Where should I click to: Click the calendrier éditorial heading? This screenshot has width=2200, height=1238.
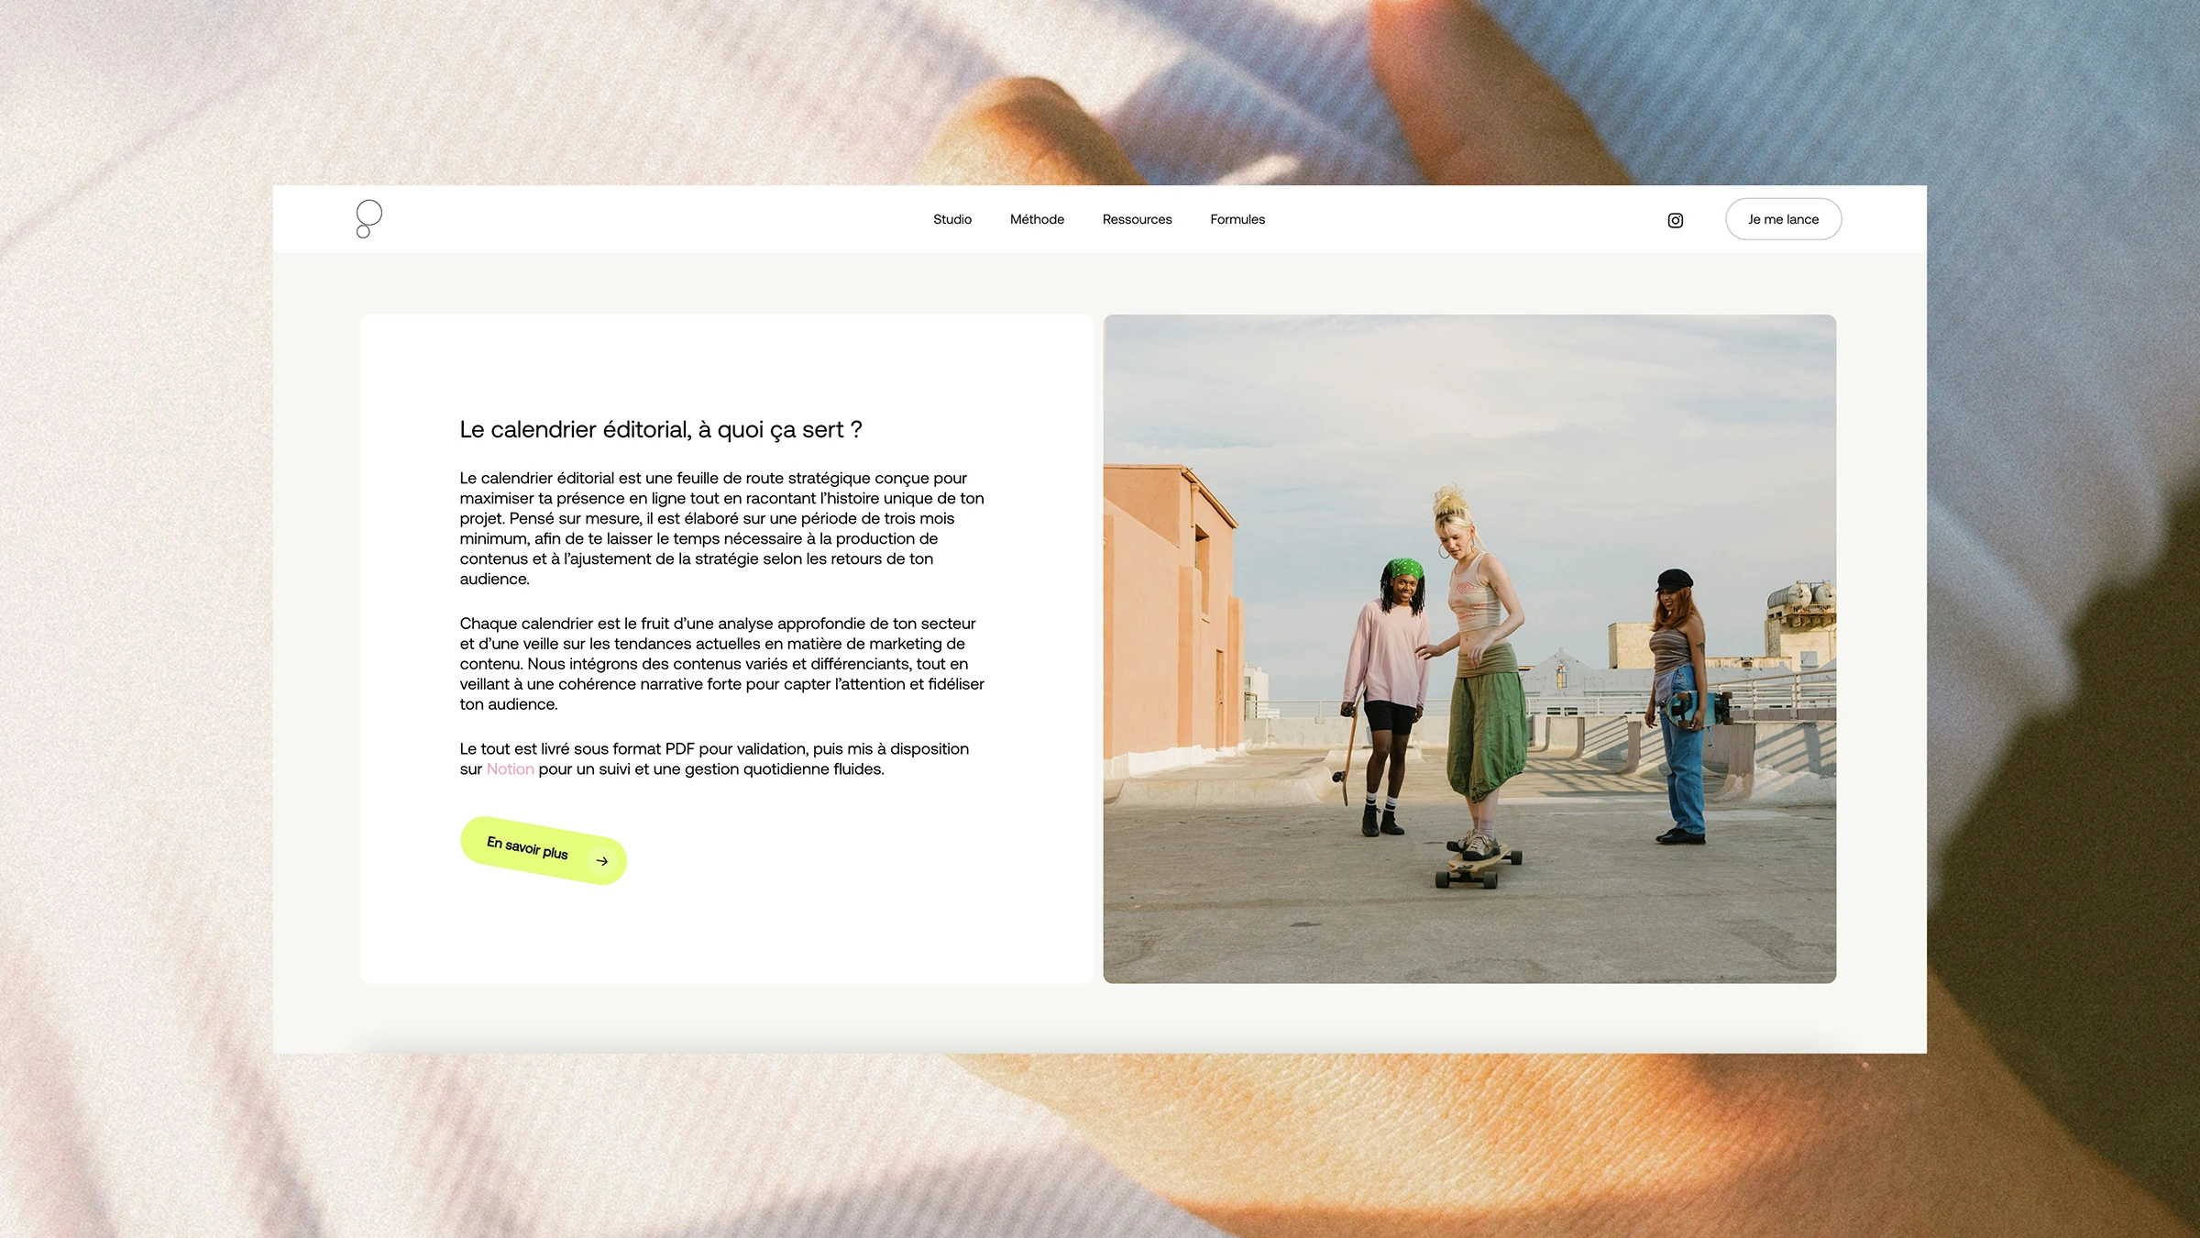pos(660,430)
